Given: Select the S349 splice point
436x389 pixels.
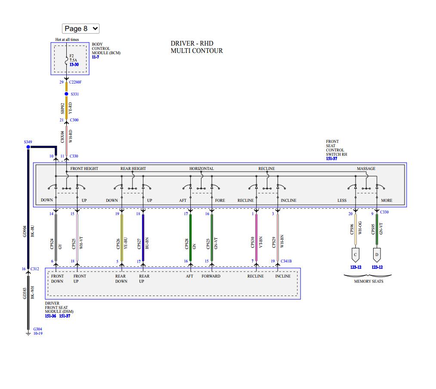Looking at the screenshot, I should coord(28,147).
